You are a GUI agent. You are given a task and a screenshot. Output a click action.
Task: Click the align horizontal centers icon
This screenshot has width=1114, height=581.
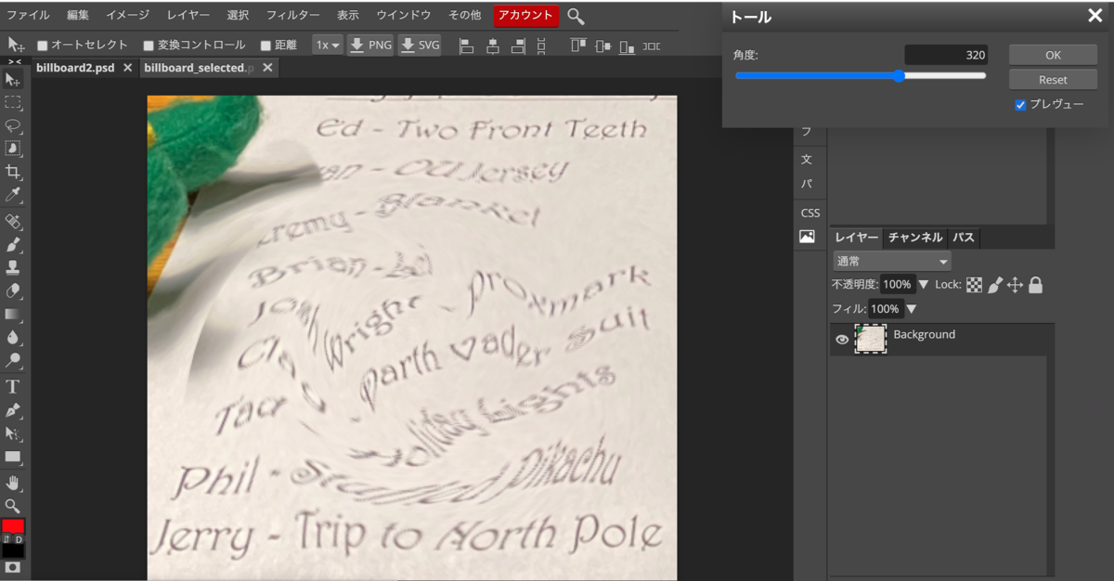(x=492, y=45)
